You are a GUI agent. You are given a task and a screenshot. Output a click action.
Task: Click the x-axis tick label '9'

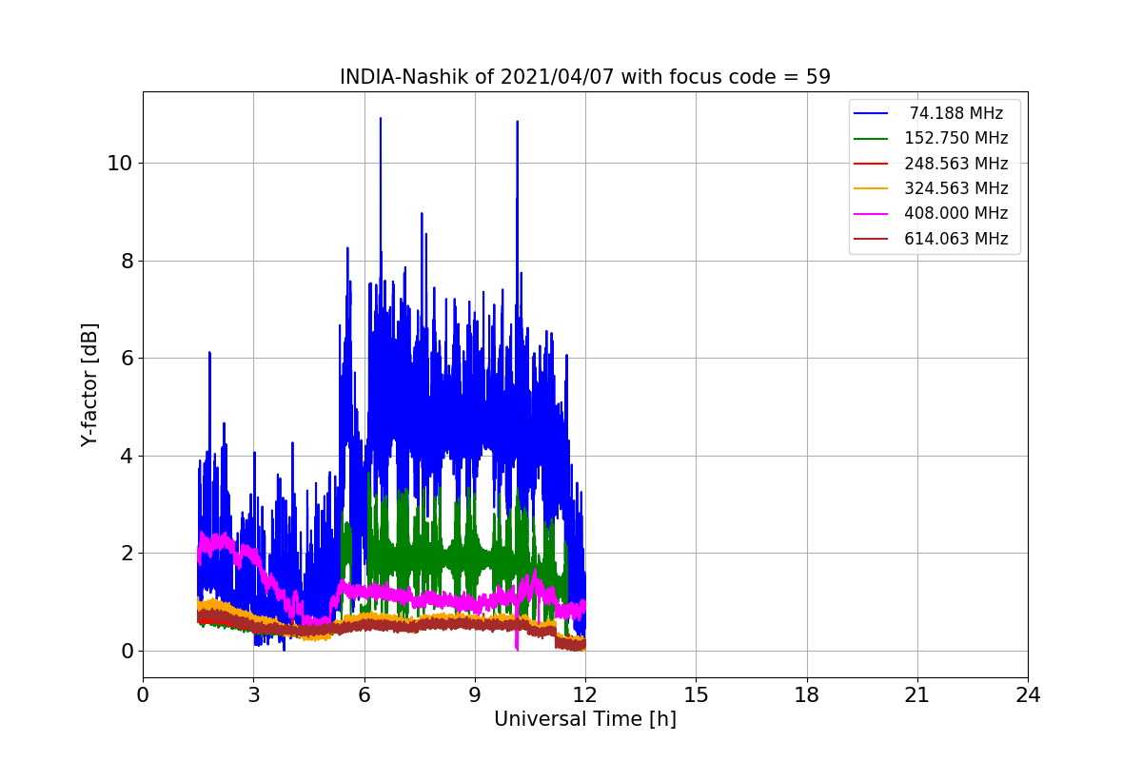click(475, 695)
